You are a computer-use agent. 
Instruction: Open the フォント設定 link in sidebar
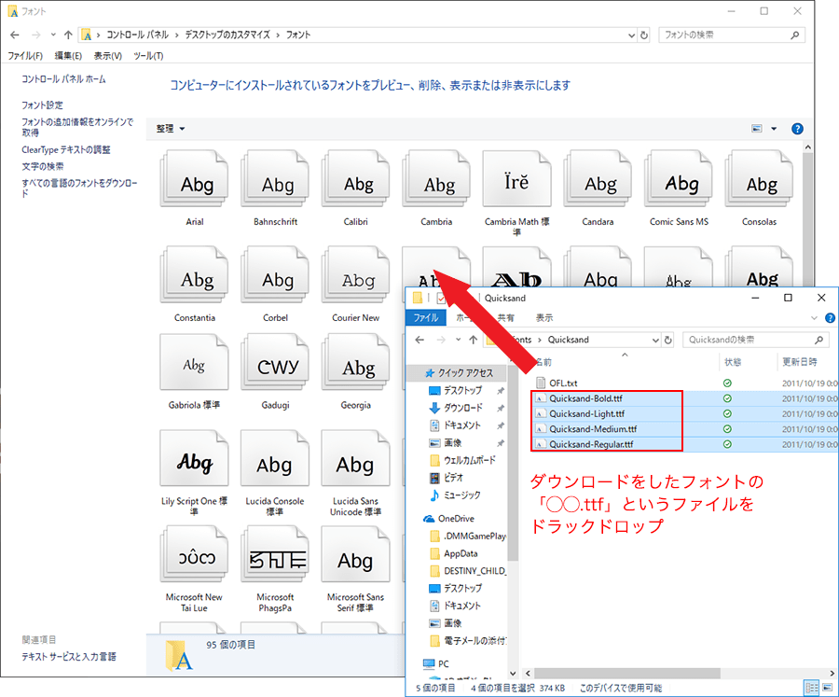coord(43,105)
